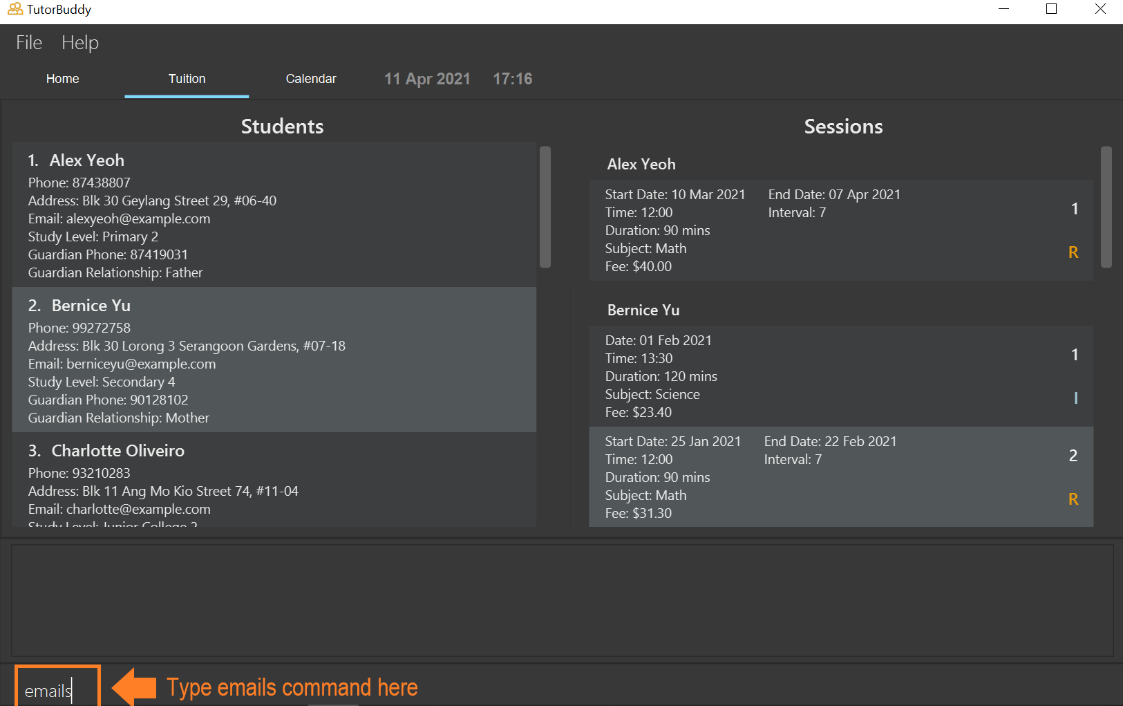Select student 3. Charlotte Oliveiro
This screenshot has height=706, width=1123.
coord(274,481)
